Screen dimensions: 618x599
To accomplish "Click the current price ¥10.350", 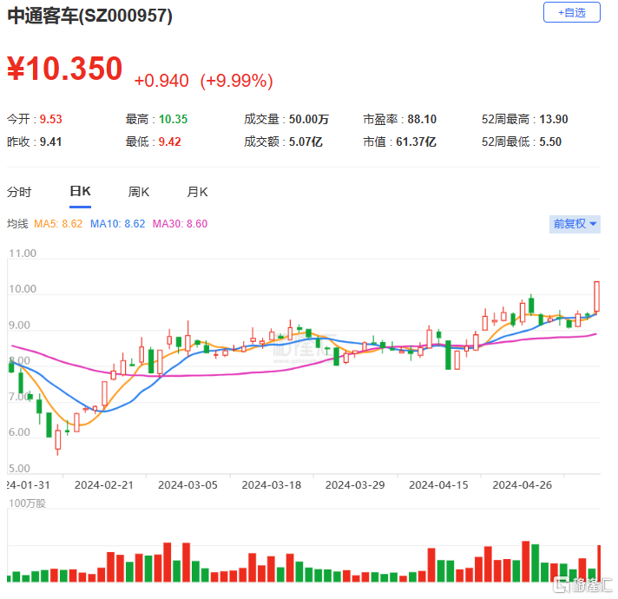I will coord(65,69).
